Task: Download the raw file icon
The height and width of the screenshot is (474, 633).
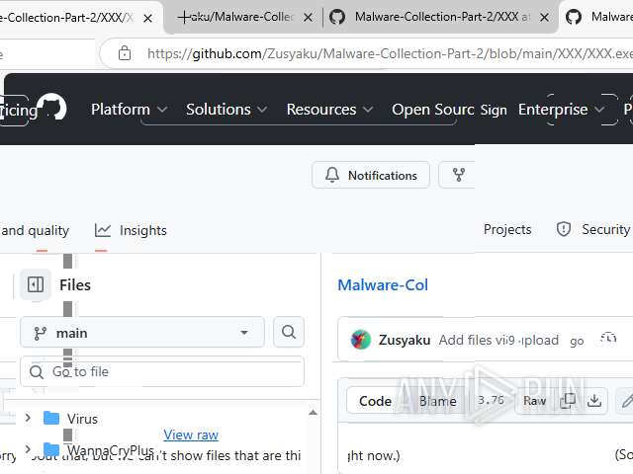Action: (594, 401)
